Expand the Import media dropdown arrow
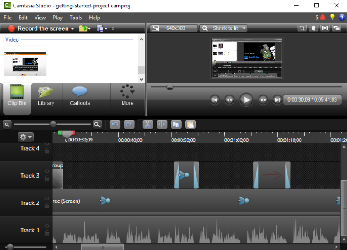347x250 pixels. tap(89, 28)
